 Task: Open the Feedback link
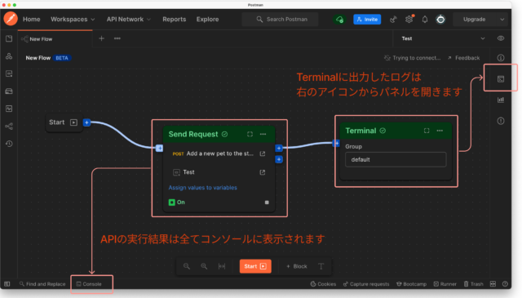[x=464, y=58]
